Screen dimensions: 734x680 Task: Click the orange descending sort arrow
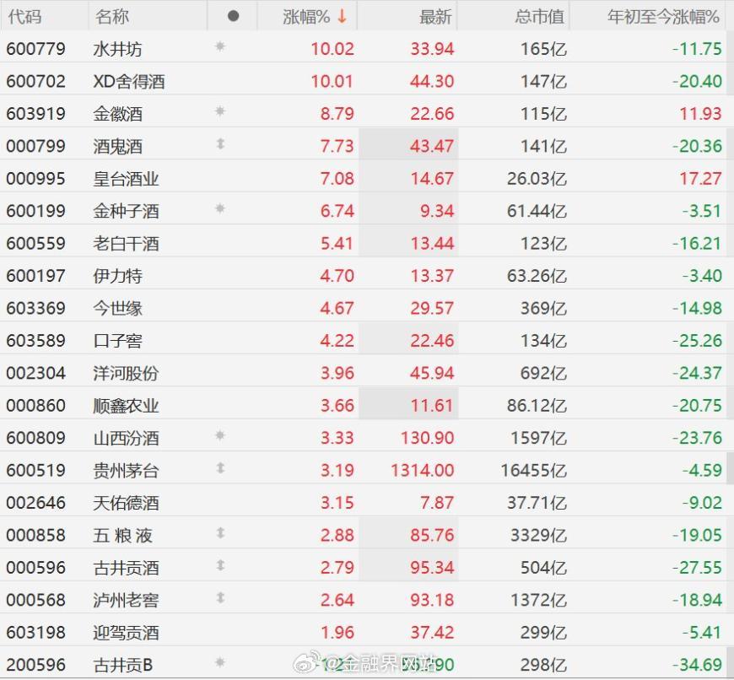pyautogui.click(x=343, y=16)
